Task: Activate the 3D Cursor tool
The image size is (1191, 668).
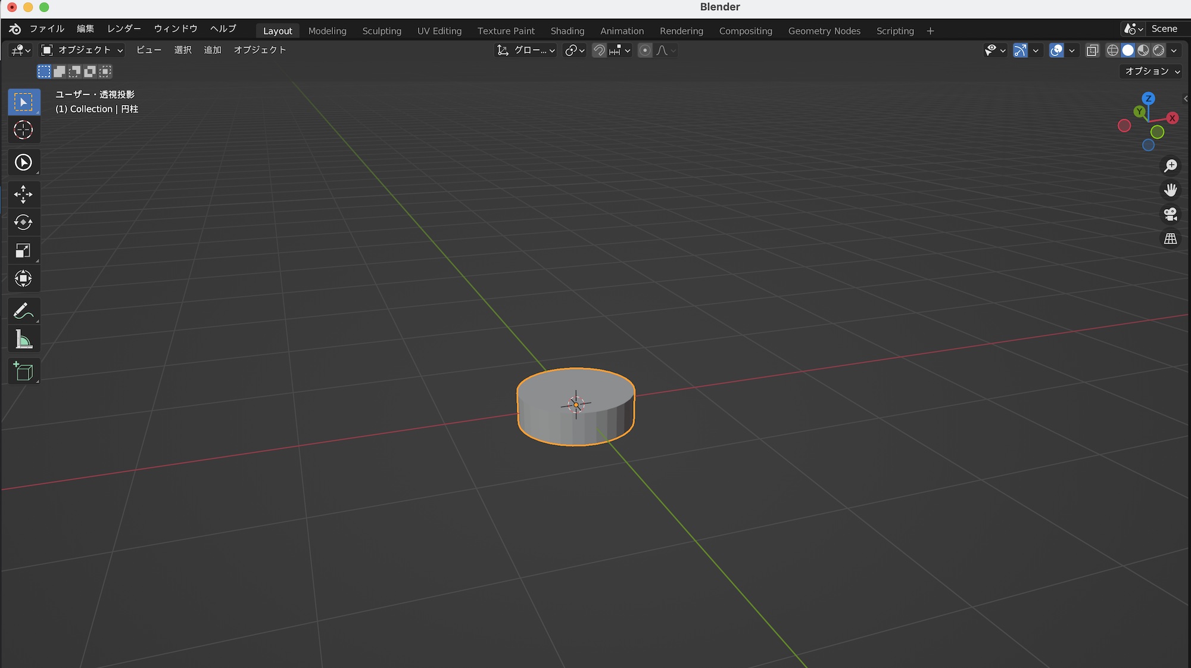Action: click(23, 130)
